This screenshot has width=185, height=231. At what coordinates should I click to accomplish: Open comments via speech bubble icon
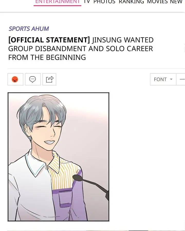[x=33, y=79]
